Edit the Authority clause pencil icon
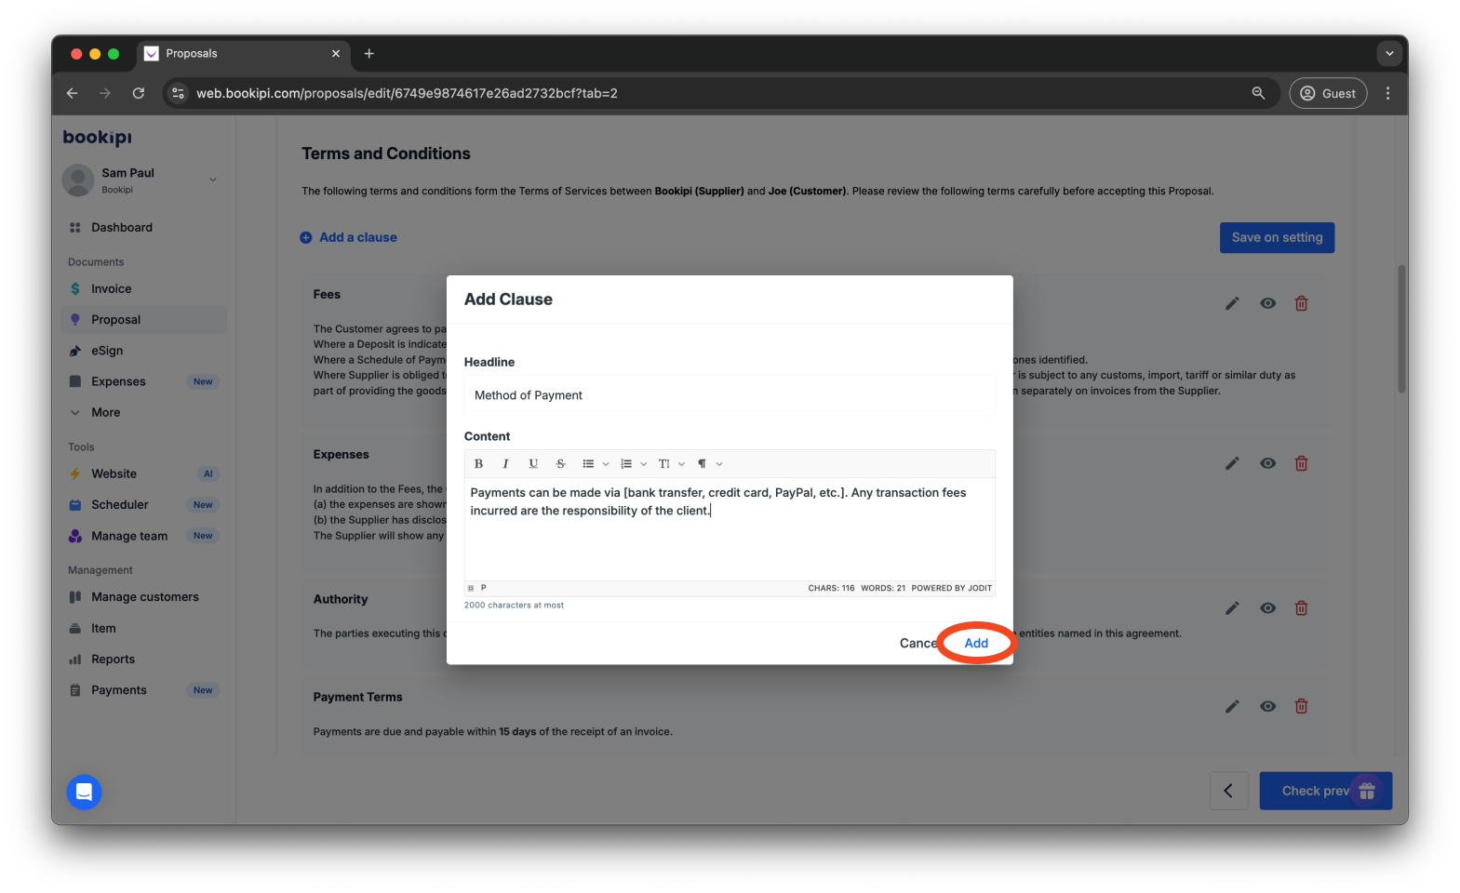The height and width of the screenshot is (893, 1460). coord(1232,608)
